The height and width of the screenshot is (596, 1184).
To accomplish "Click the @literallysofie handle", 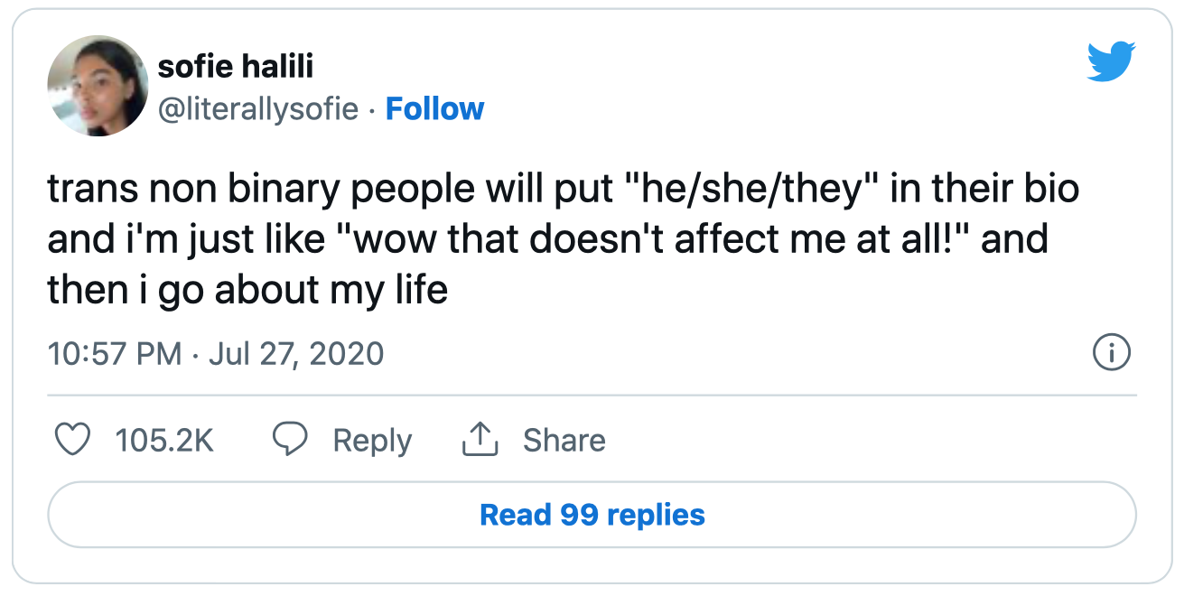I will 258,108.
